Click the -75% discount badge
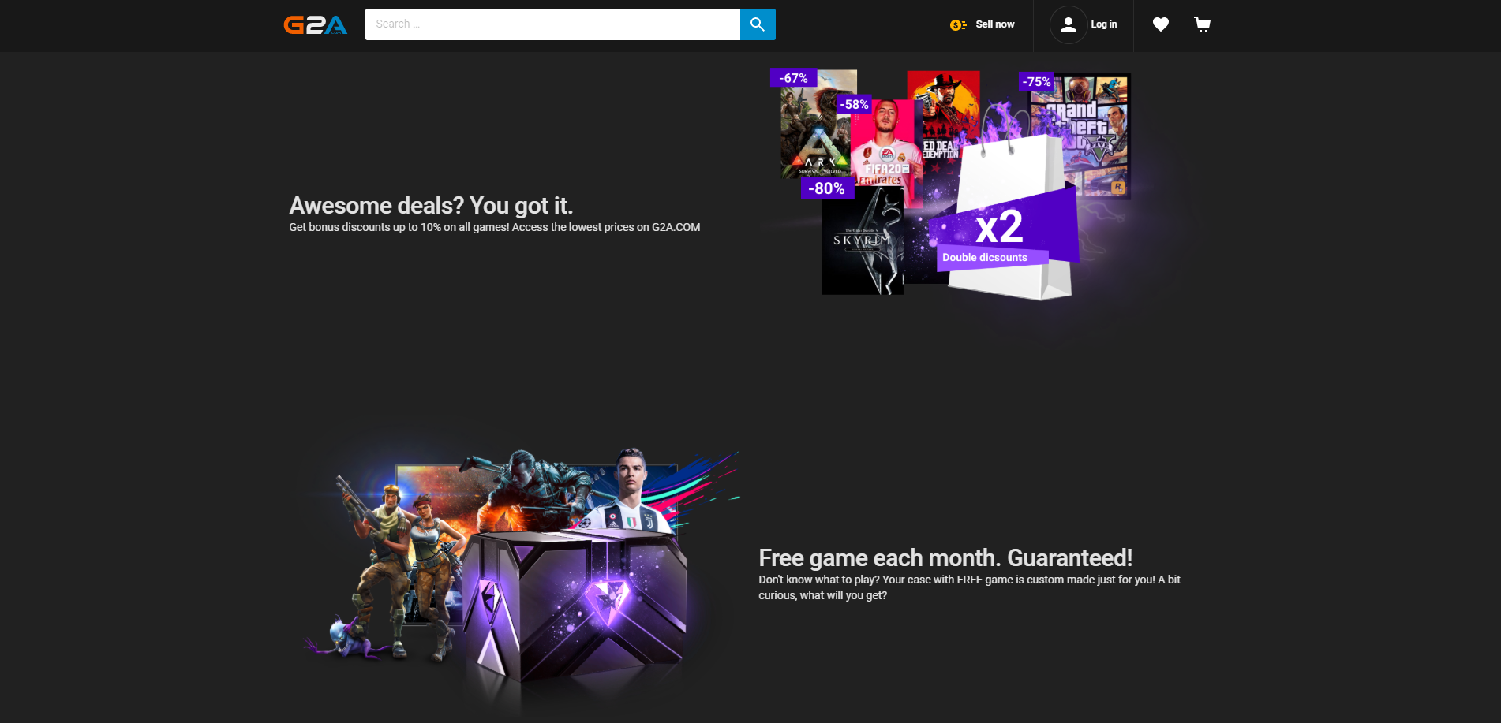 coord(1036,81)
